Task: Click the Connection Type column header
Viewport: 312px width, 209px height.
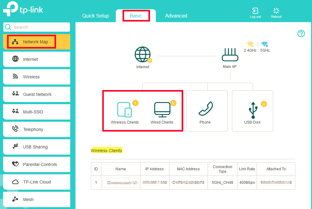Action: click(x=222, y=169)
